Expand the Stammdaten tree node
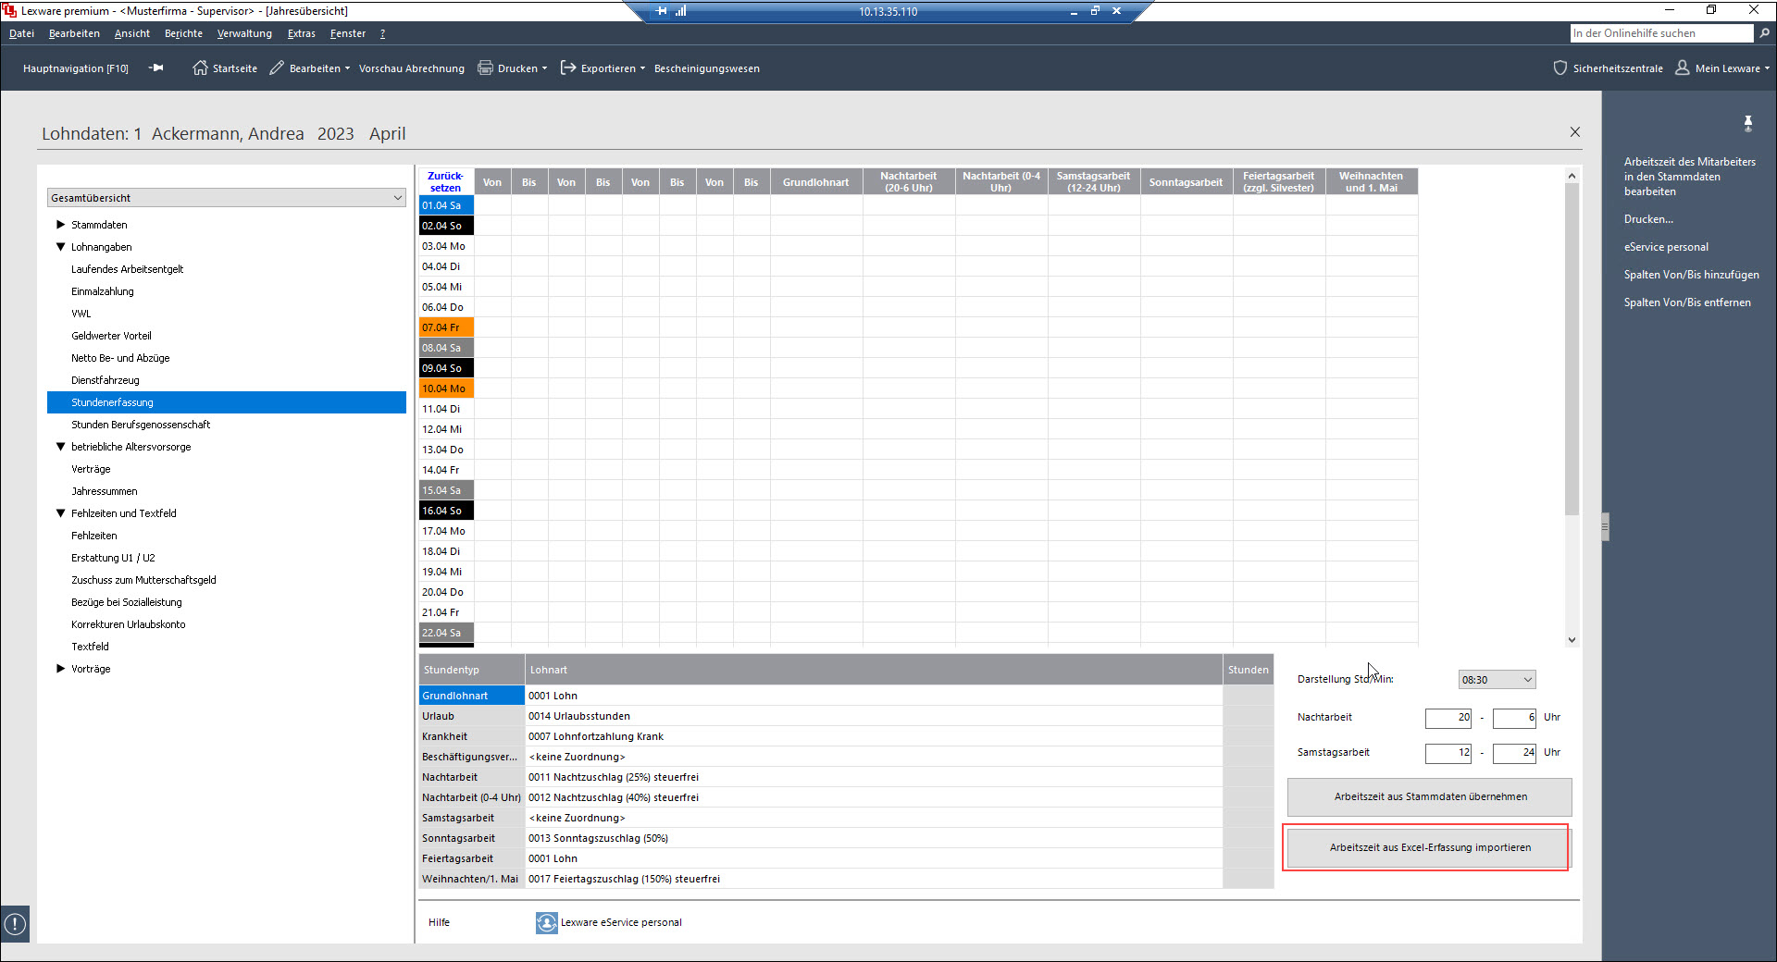This screenshot has height=962, width=1777. pos(61,224)
